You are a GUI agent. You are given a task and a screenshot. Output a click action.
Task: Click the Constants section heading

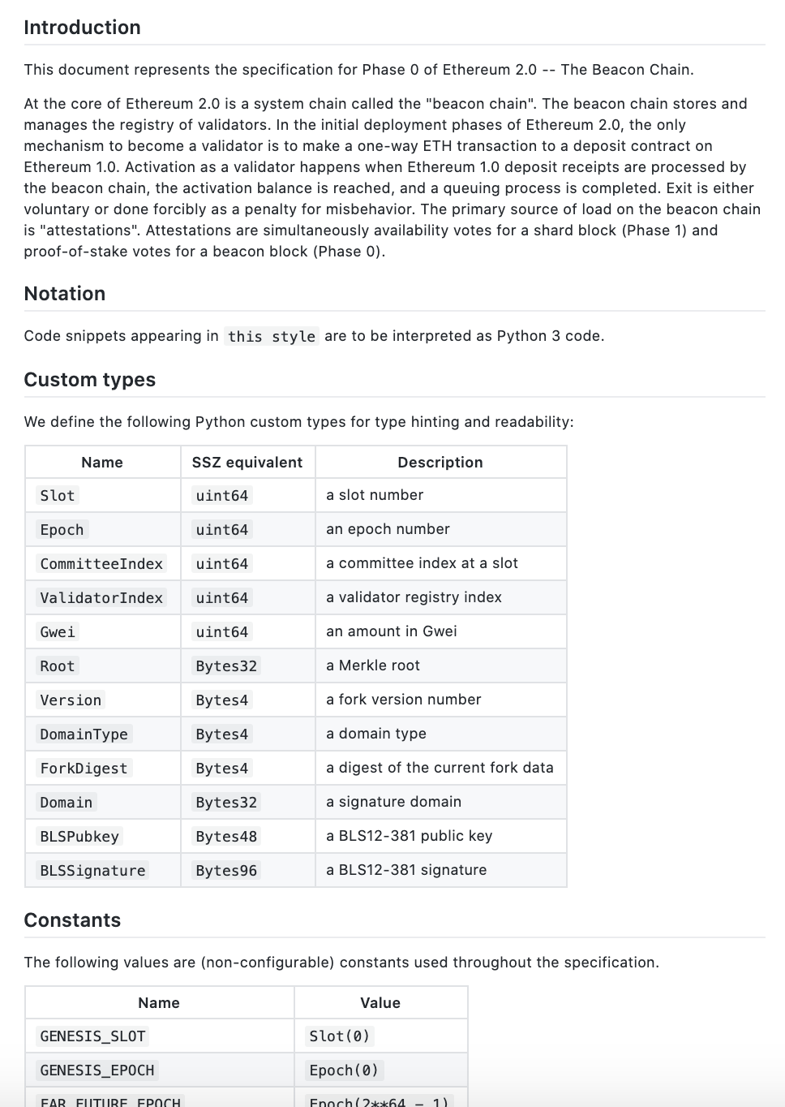(72, 920)
